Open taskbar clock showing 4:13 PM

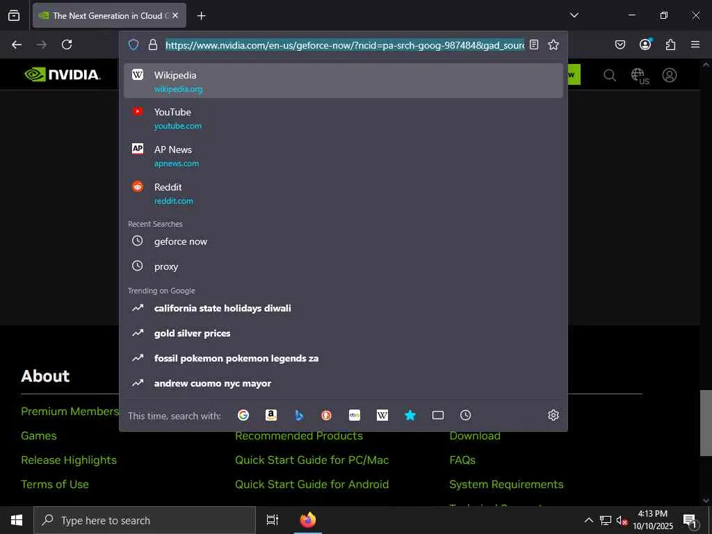coord(652,520)
